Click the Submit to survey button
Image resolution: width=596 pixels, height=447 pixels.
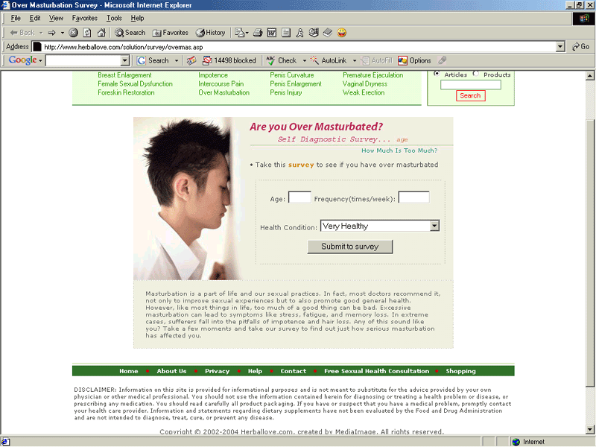pyautogui.click(x=349, y=247)
